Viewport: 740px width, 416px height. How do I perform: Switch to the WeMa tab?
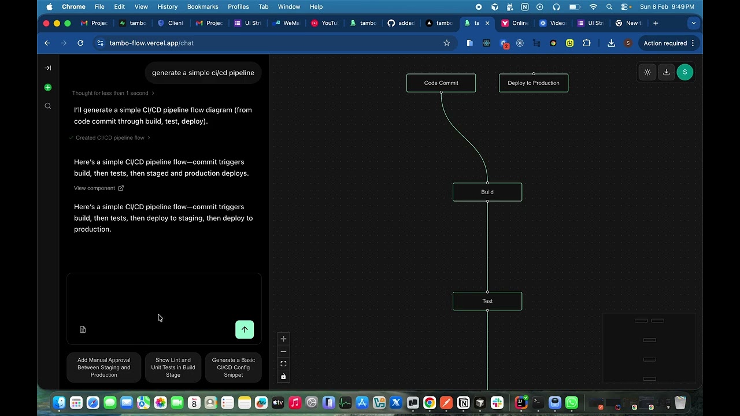(x=286, y=23)
